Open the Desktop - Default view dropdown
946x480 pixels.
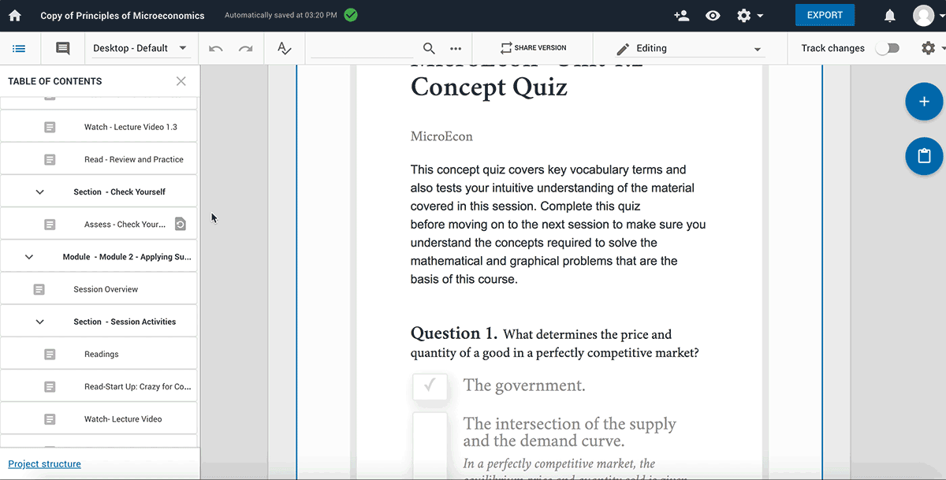[x=140, y=48]
